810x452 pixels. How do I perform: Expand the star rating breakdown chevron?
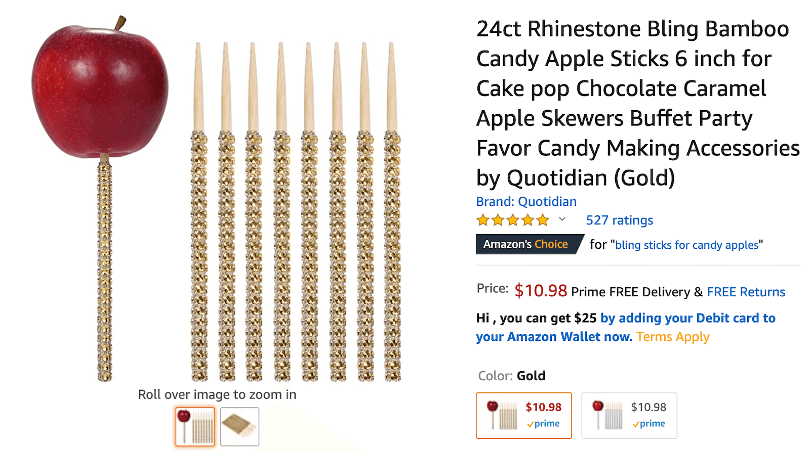pyautogui.click(x=562, y=219)
